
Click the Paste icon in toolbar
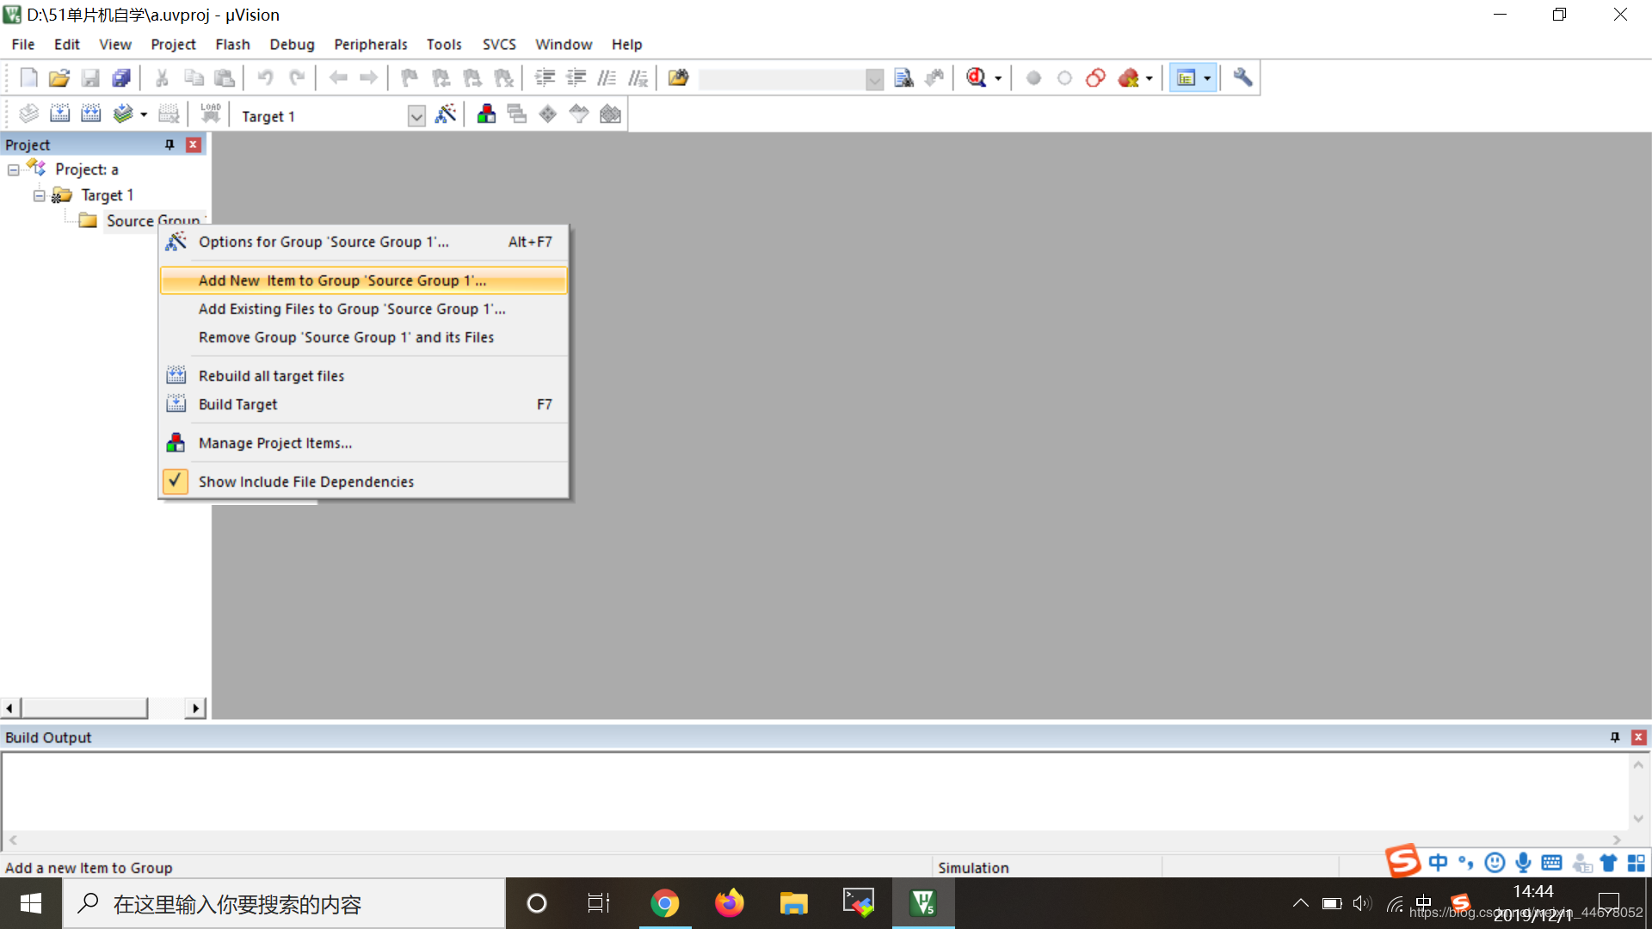[x=225, y=78]
